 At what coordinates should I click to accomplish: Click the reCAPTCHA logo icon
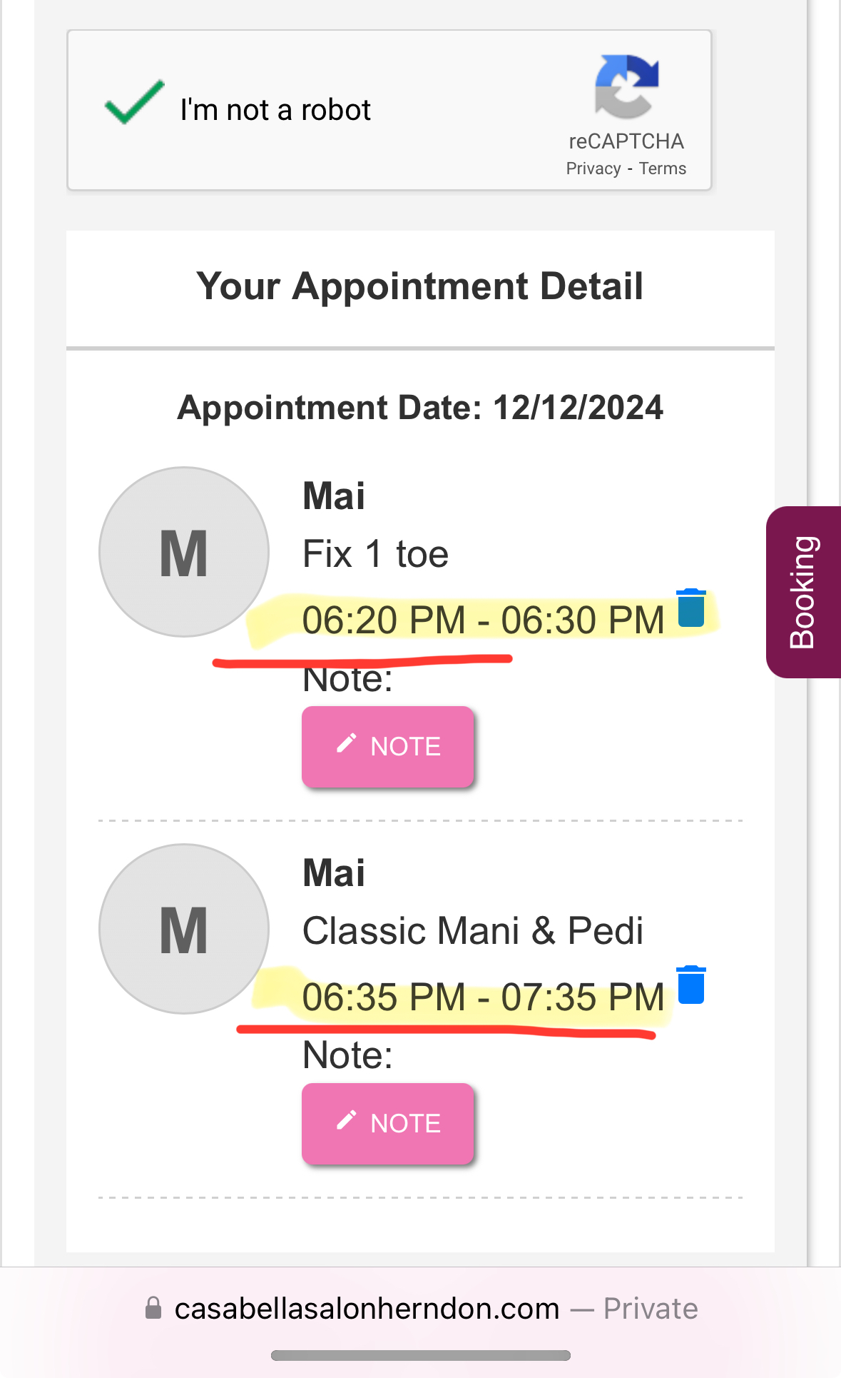pyautogui.click(x=626, y=86)
